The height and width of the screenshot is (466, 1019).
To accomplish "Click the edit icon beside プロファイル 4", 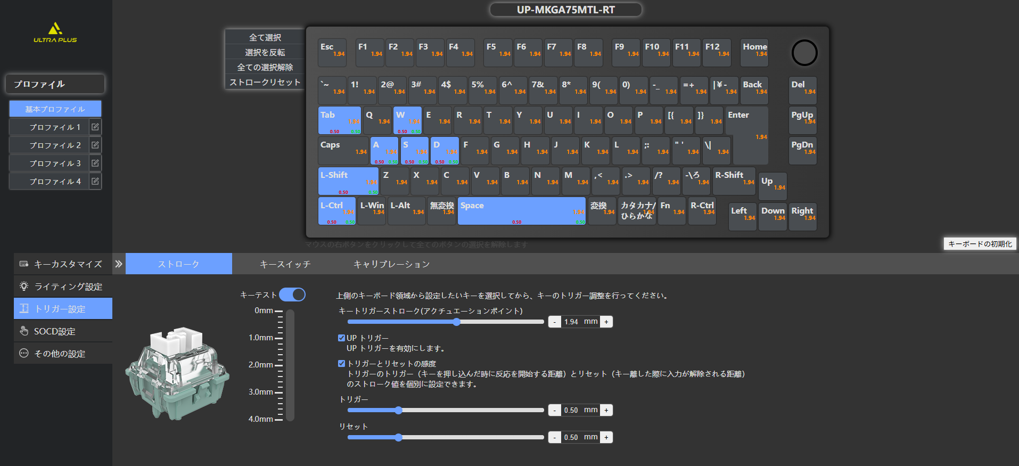I will (x=95, y=182).
